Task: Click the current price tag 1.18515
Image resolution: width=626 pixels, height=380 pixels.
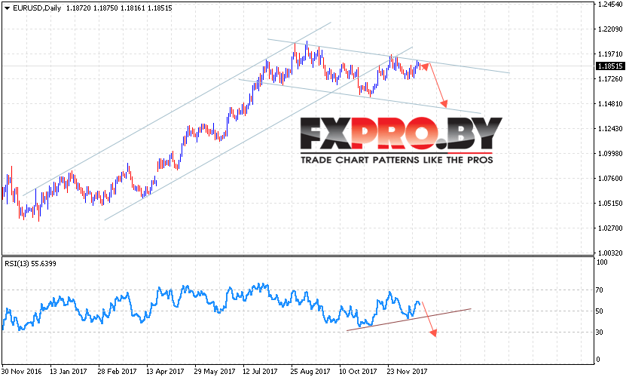Action: coord(609,66)
